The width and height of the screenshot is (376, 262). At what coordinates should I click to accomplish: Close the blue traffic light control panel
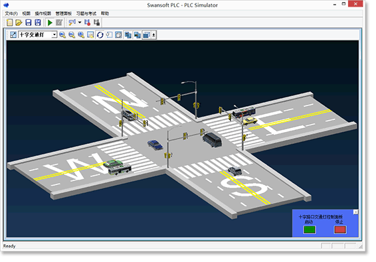pyautogui.click(x=356, y=212)
